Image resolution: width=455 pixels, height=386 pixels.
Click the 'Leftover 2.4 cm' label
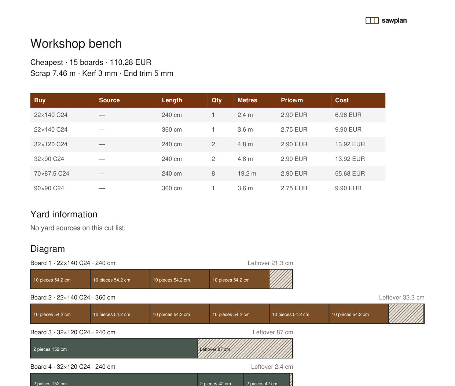(x=272, y=367)
